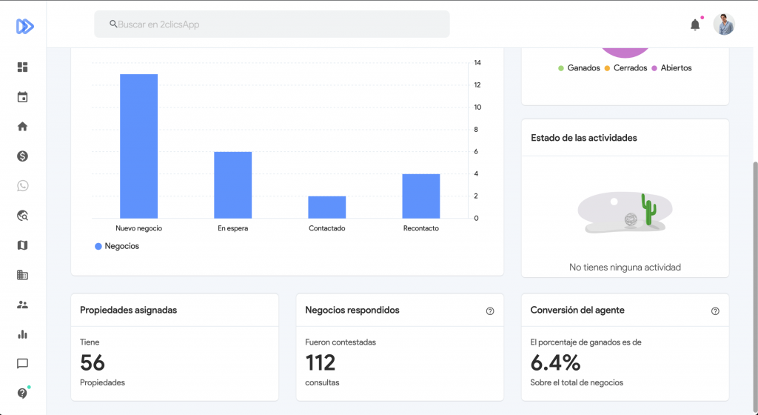
Task: Show help for Conversión del agente
Action: (716, 311)
